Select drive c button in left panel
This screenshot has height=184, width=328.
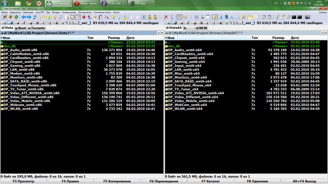pos(3,23)
